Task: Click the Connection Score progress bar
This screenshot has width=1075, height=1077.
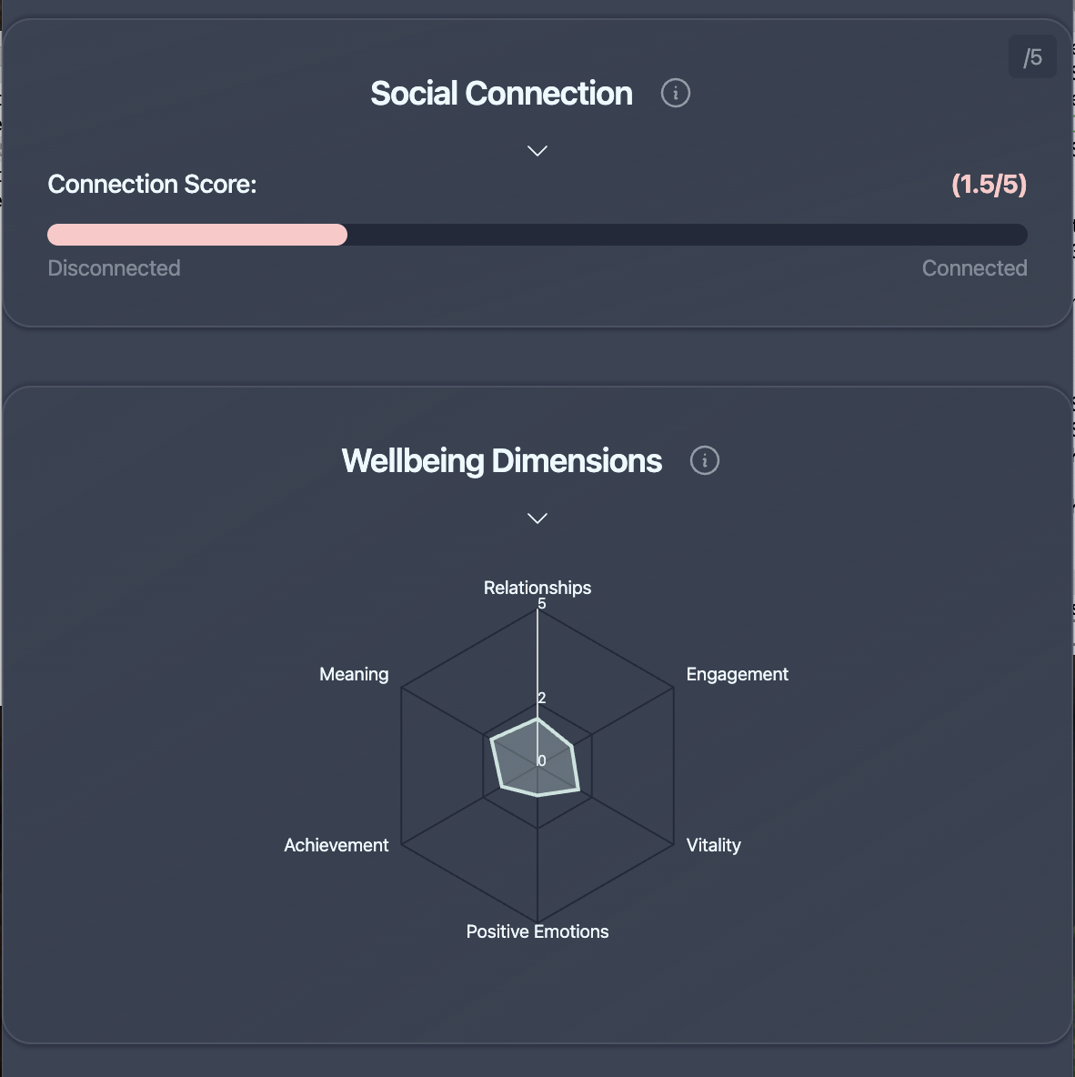Action: (537, 235)
